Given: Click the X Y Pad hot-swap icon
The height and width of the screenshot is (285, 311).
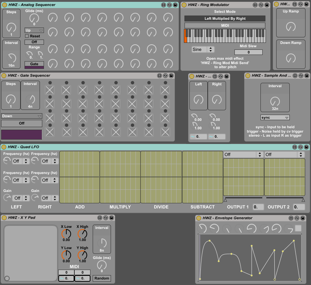Looking at the screenshot, I should 105,218.
